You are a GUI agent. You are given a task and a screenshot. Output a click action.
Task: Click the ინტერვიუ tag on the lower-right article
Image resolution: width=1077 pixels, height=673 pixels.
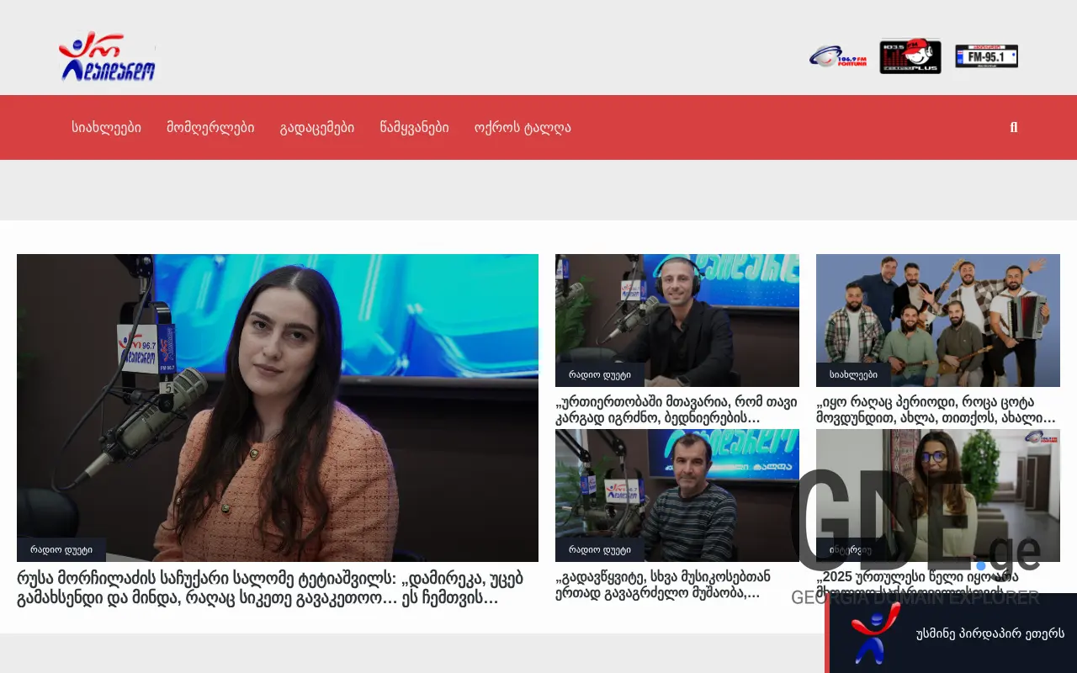pos(852,548)
